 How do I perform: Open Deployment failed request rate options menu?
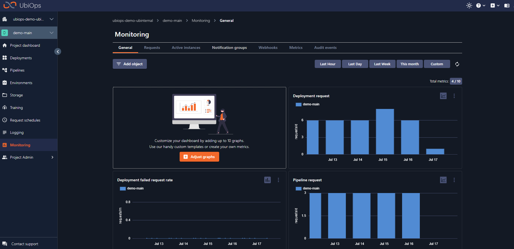click(278, 180)
